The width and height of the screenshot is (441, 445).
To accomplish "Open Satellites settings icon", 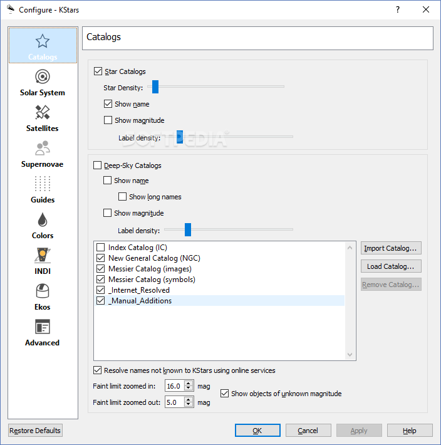I will pyautogui.click(x=43, y=112).
